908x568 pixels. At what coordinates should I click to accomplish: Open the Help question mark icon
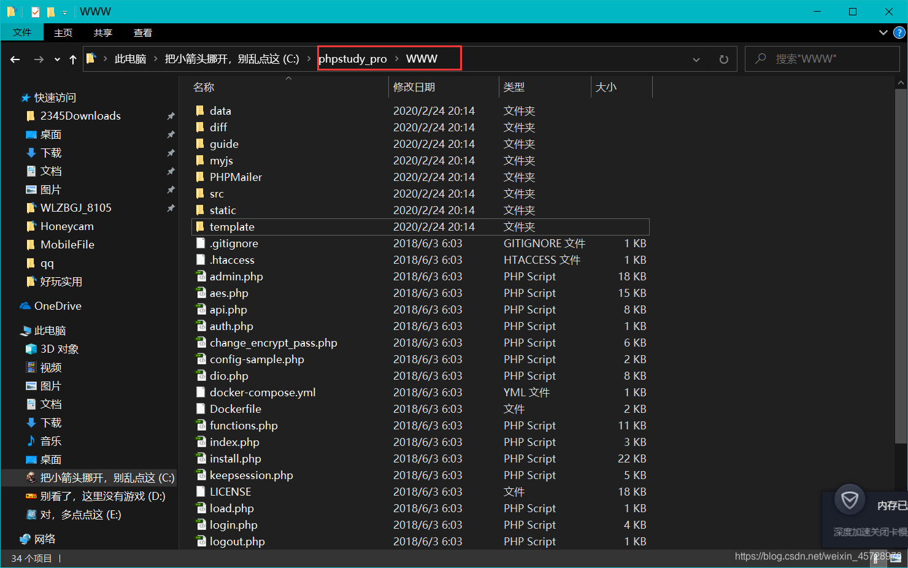[899, 33]
